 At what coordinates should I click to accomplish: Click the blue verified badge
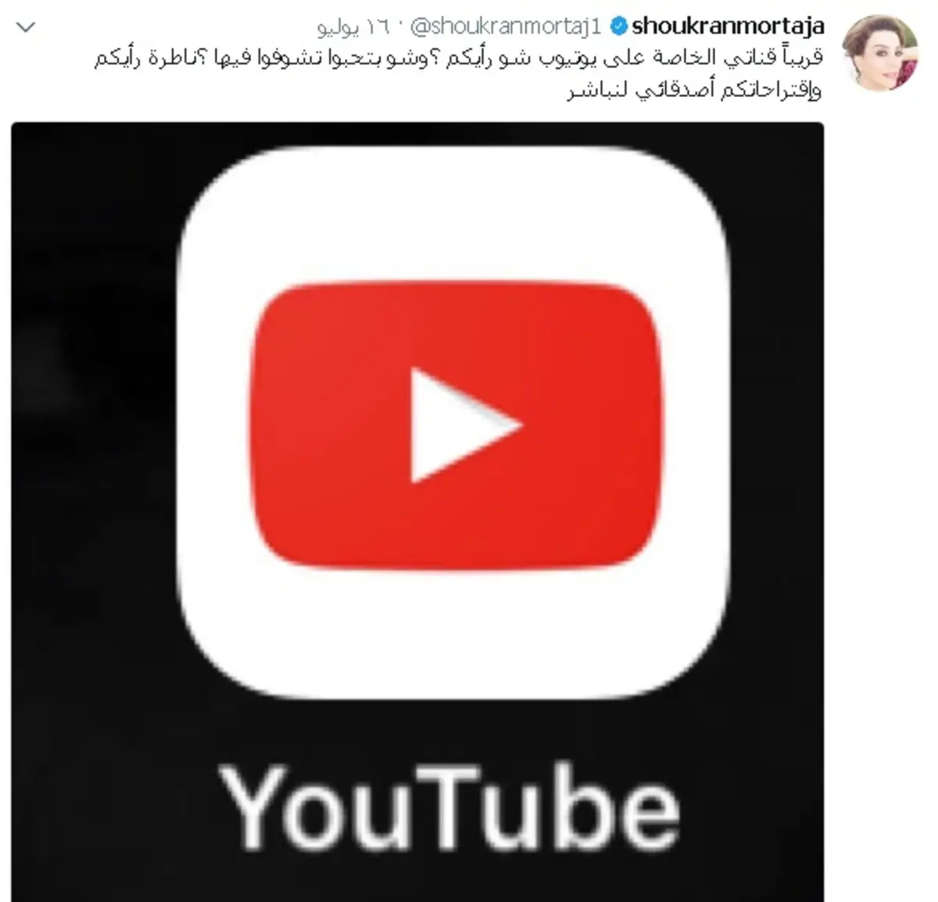pos(618,27)
